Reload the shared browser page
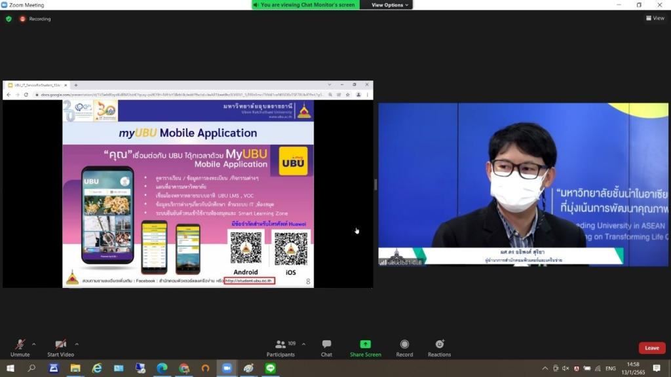671x377 pixels. click(x=26, y=94)
